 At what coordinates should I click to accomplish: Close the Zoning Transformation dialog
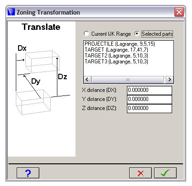[x=179, y=12]
